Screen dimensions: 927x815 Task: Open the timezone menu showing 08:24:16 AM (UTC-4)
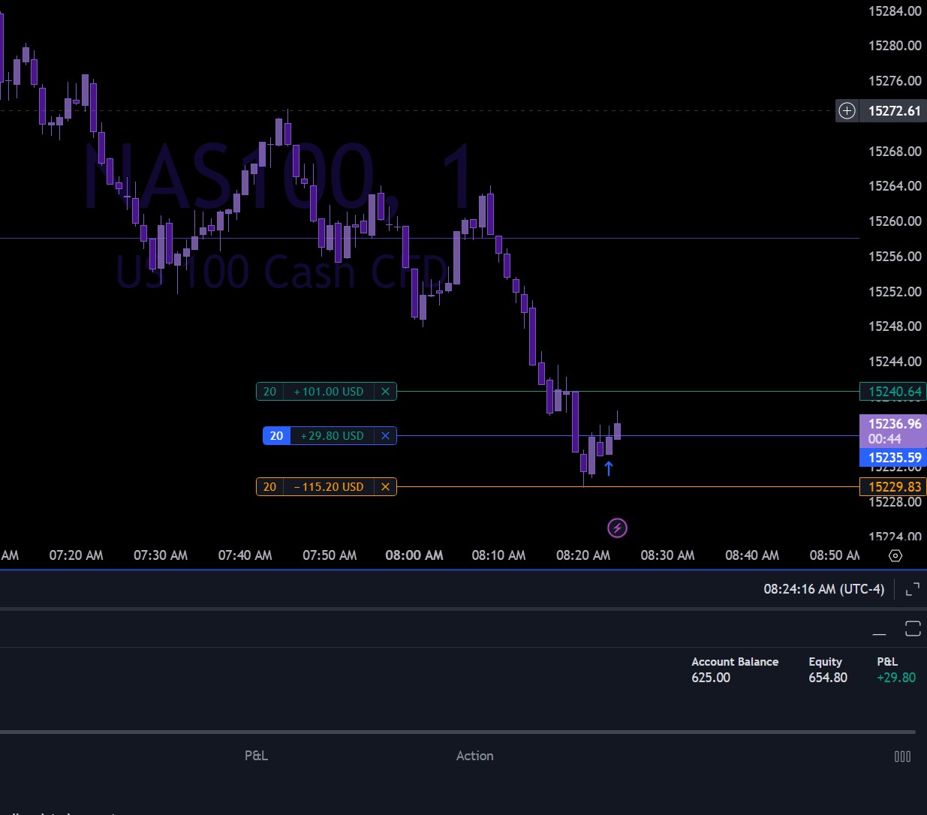pos(823,590)
